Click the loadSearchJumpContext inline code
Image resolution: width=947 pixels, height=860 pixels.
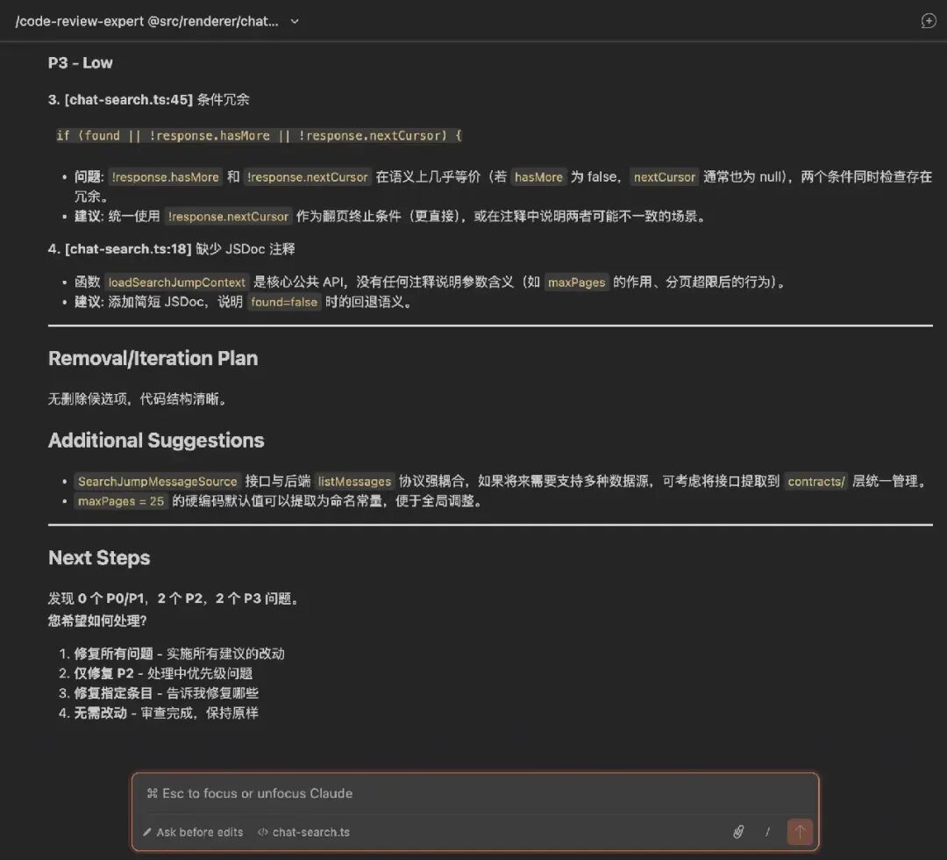(x=176, y=283)
